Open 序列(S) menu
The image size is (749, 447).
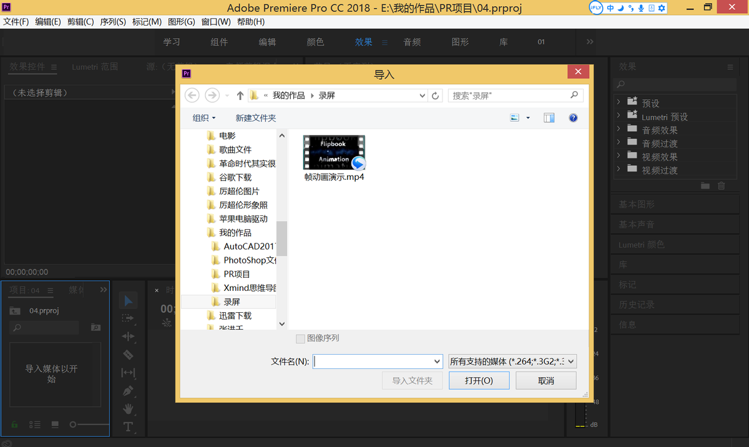[113, 22]
